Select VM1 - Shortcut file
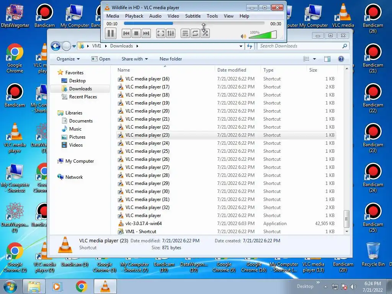Viewport: 392px width, 294px height. click(226, 232)
